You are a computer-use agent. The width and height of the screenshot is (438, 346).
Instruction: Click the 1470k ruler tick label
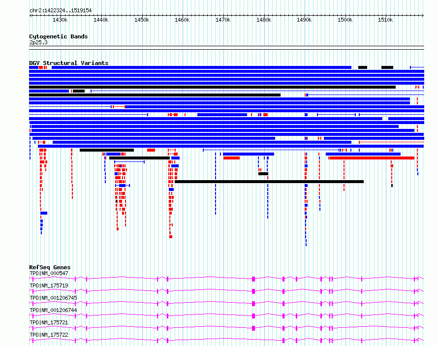223,20
